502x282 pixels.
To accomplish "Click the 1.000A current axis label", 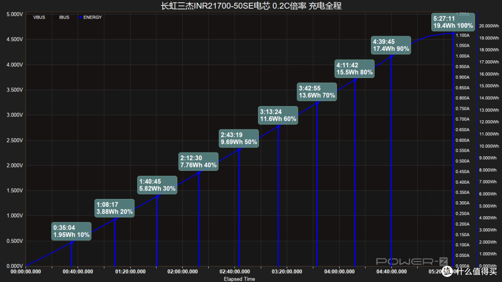I will tap(462, 56).
